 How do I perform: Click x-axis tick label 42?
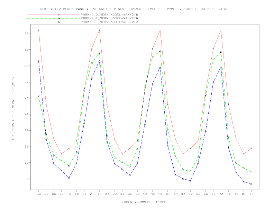[x=145, y=194]
